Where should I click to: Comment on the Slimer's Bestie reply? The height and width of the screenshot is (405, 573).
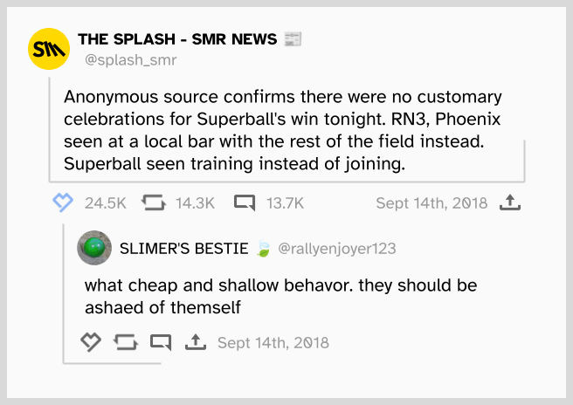(x=160, y=342)
